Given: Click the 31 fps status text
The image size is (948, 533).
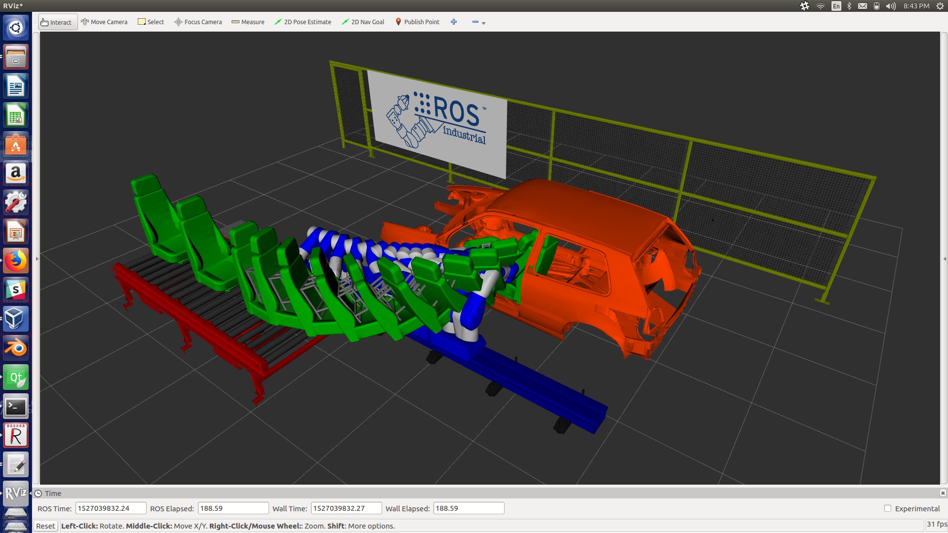Looking at the screenshot, I should tap(937, 525).
